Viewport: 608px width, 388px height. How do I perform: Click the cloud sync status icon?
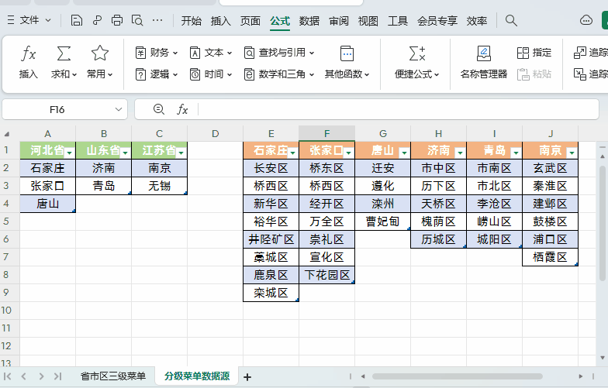586,20
